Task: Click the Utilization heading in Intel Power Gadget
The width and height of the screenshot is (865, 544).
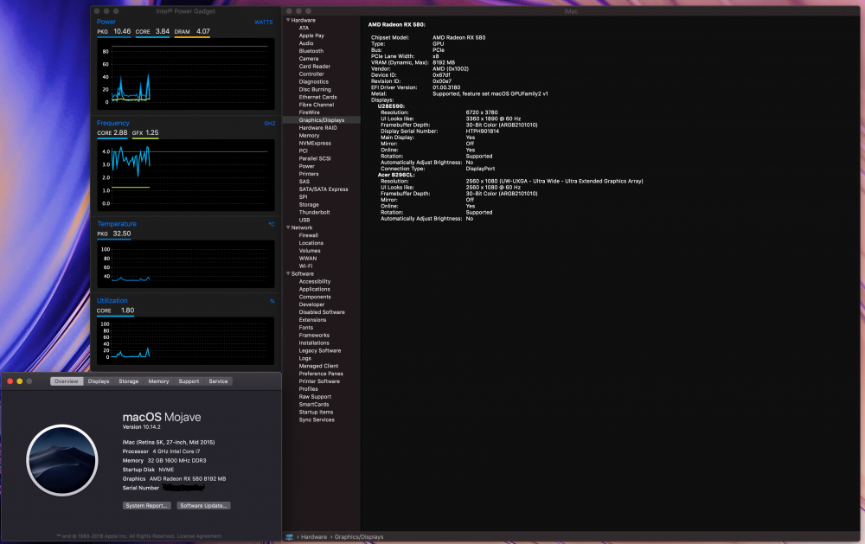Action: point(112,301)
